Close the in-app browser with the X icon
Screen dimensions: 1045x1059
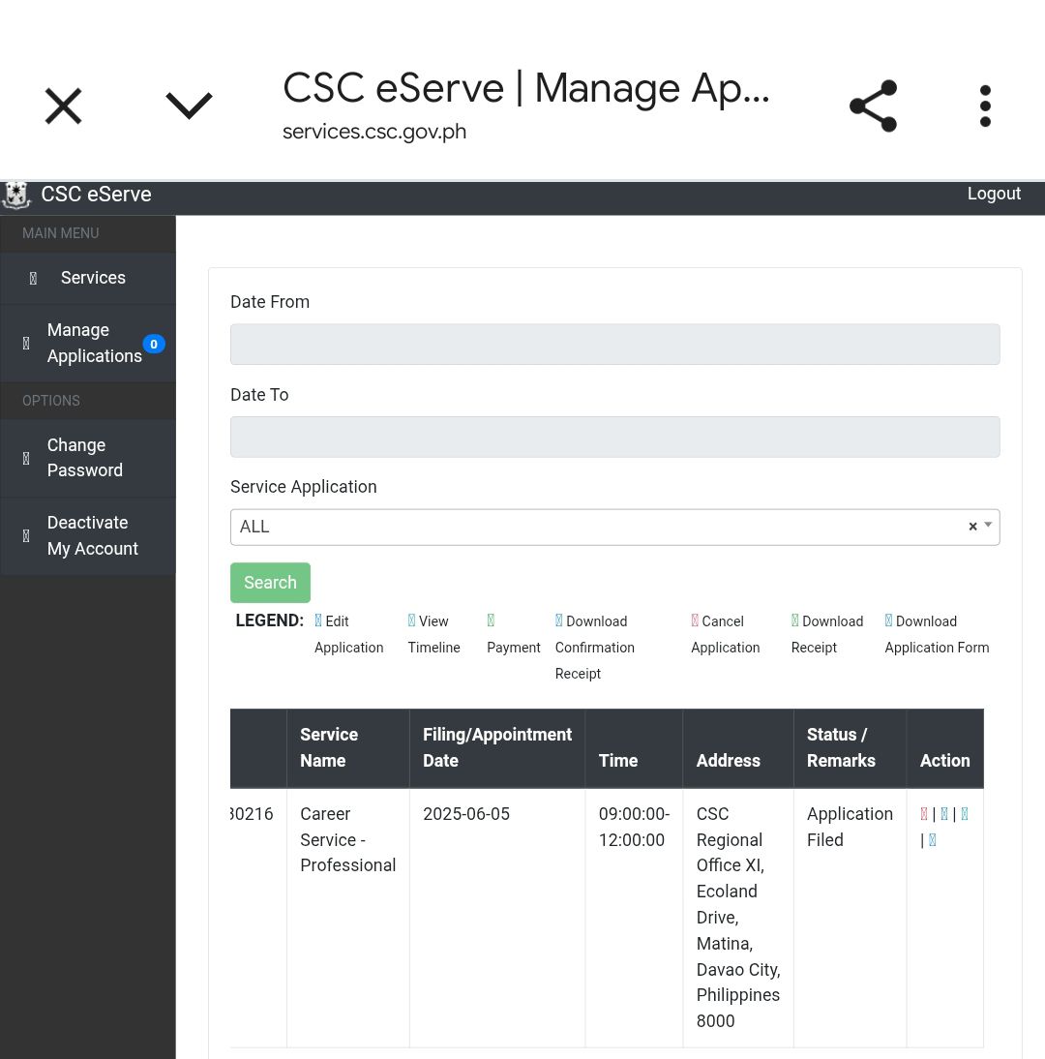tap(63, 106)
